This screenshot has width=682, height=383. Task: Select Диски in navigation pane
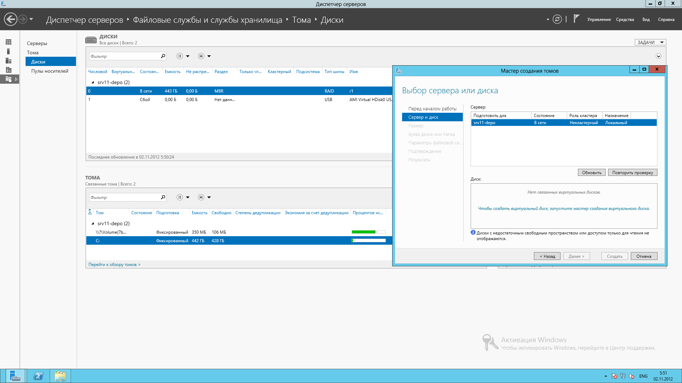pos(51,62)
